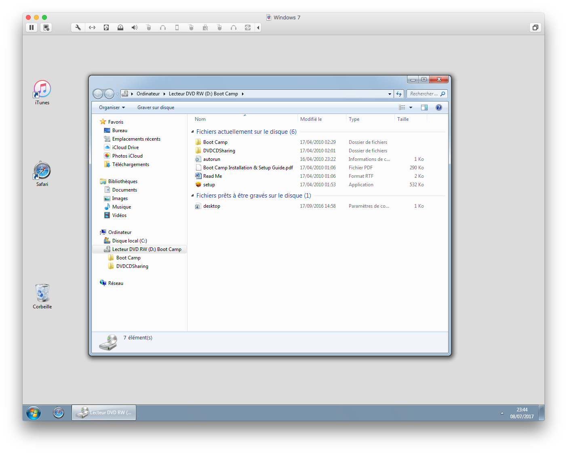
Task: Click Graver sur disque
Action: [156, 107]
